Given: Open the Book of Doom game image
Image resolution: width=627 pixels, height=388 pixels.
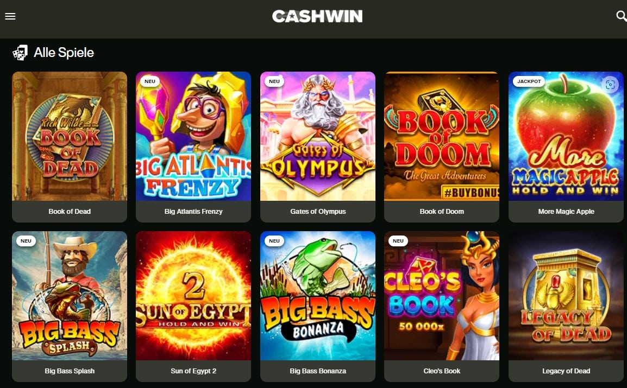Looking at the screenshot, I should click(x=442, y=136).
